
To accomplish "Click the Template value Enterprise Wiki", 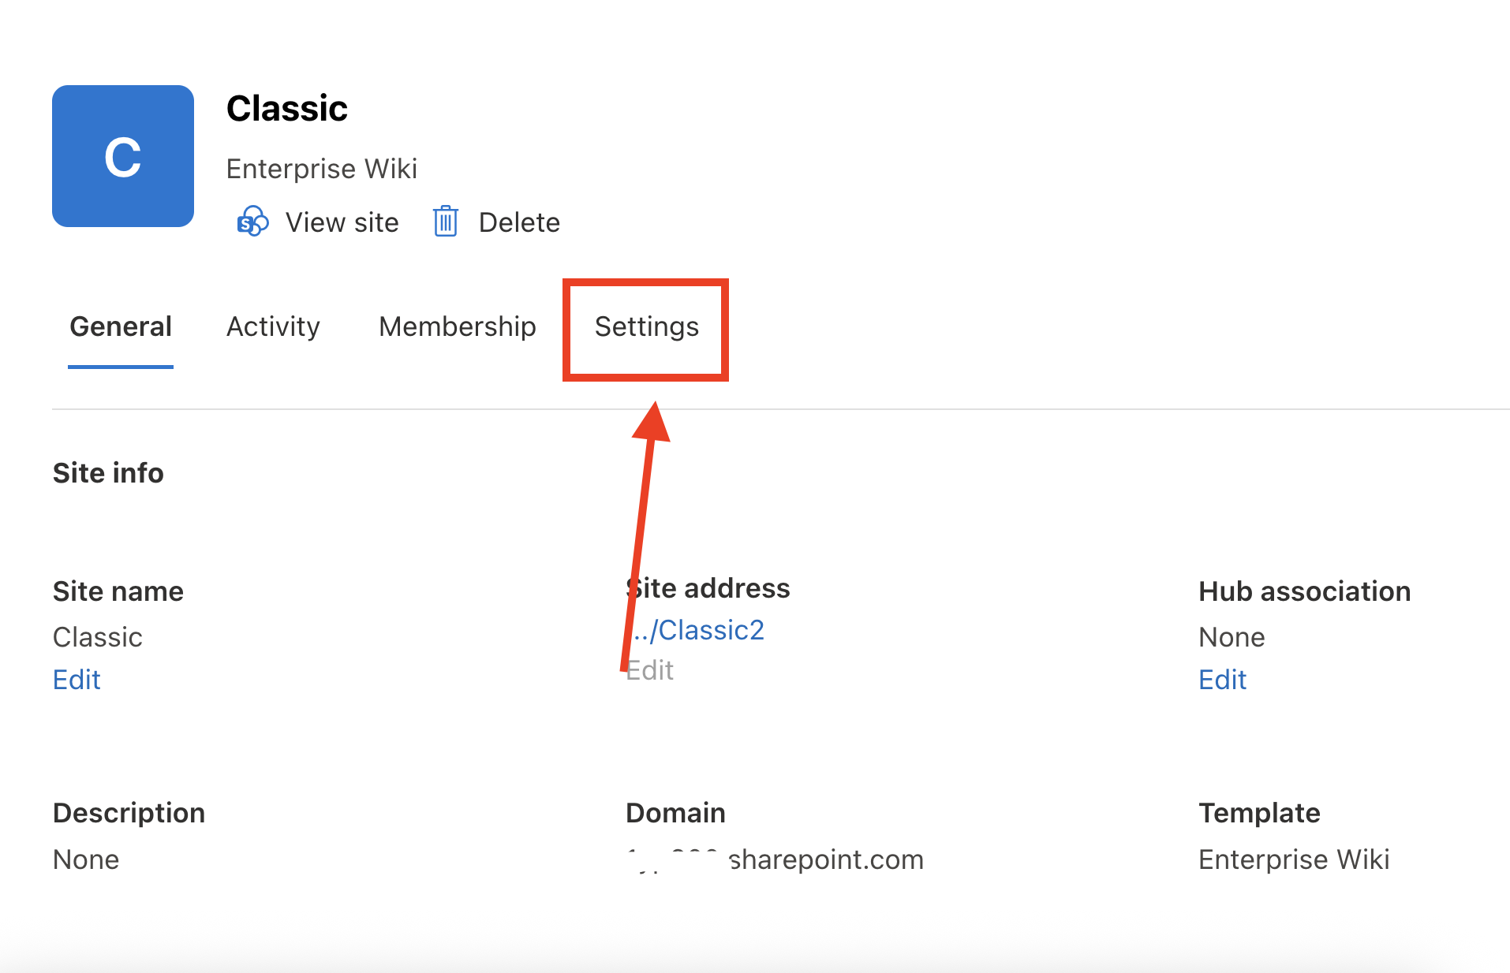I will 1294,859.
